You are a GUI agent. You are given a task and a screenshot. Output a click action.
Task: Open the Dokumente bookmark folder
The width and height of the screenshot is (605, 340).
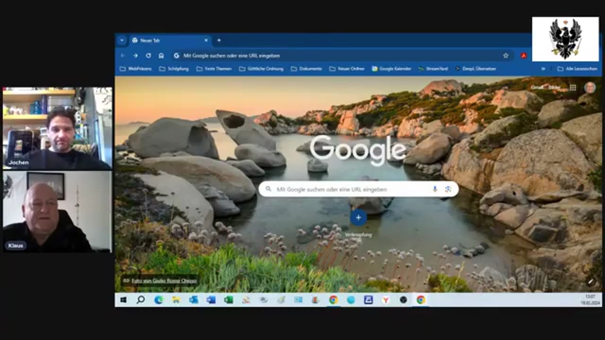306,69
